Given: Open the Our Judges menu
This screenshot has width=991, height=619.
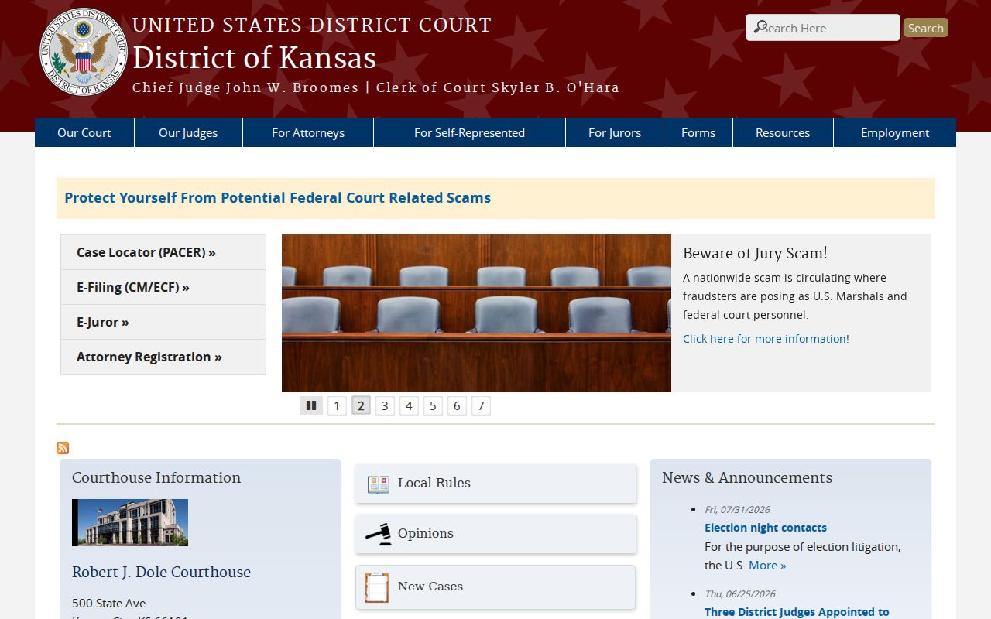Looking at the screenshot, I should (x=188, y=132).
